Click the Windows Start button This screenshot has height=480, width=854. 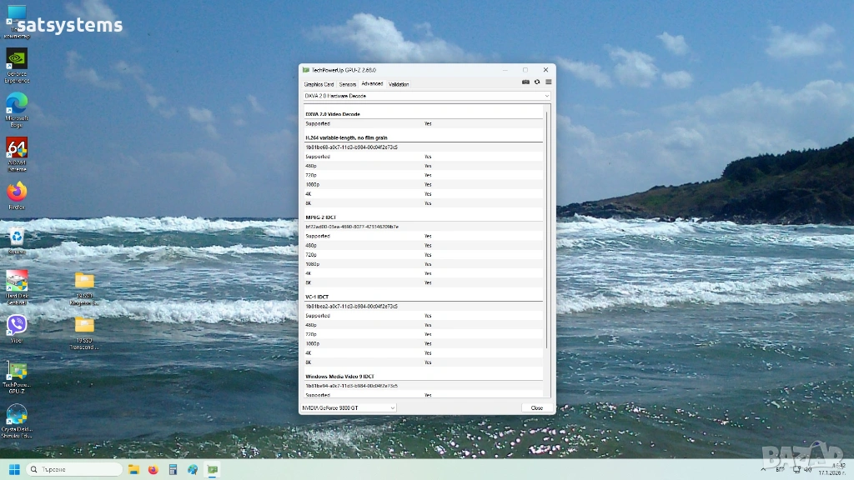pyautogui.click(x=14, y=469)
